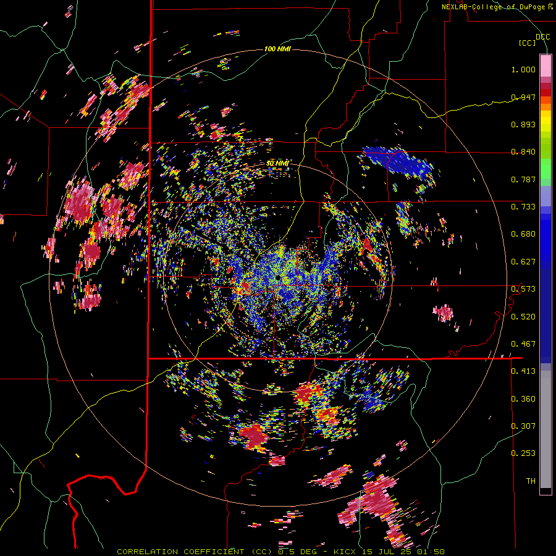Viewport: 556px width, 556px height.
Task: Click the 0.467 scale label
Action: pos(523,344)
